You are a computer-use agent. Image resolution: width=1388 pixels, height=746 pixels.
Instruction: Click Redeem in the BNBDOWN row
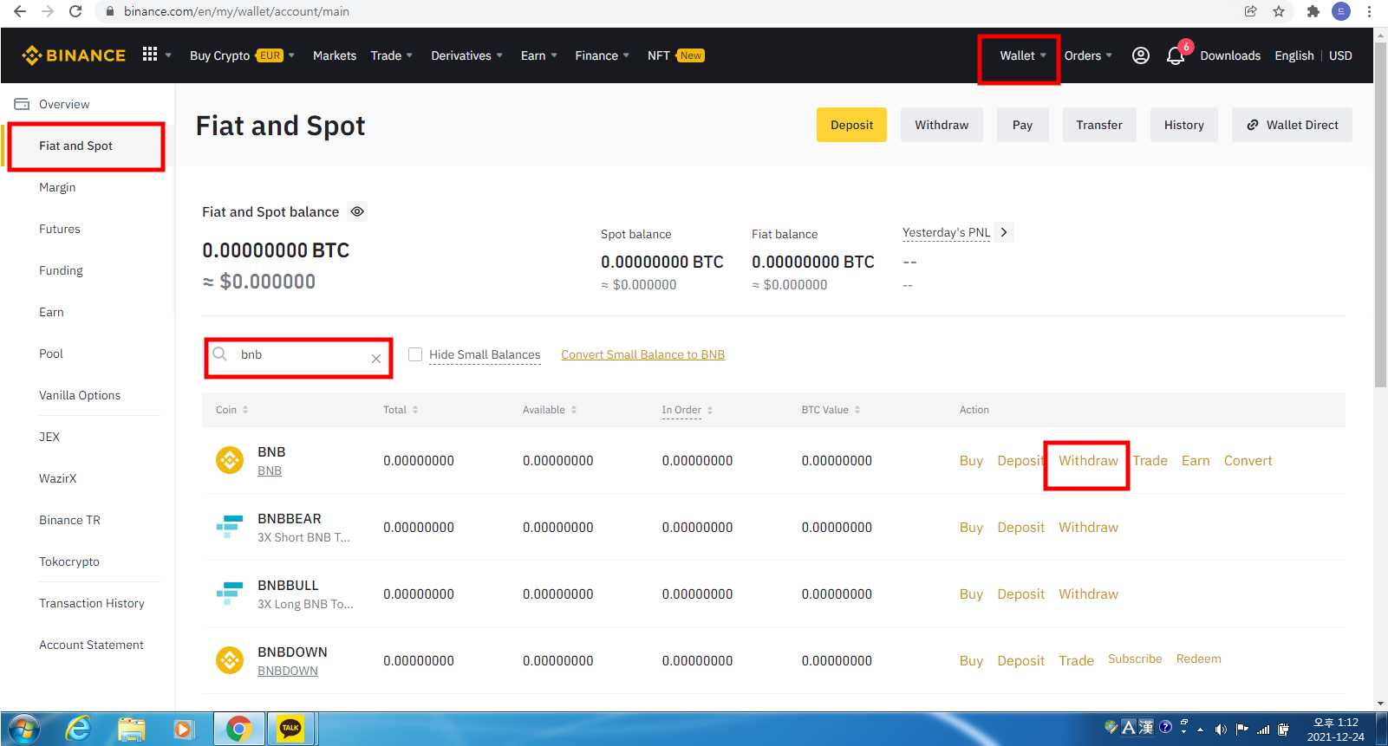pyautogui.click(x=1198, y=658)
